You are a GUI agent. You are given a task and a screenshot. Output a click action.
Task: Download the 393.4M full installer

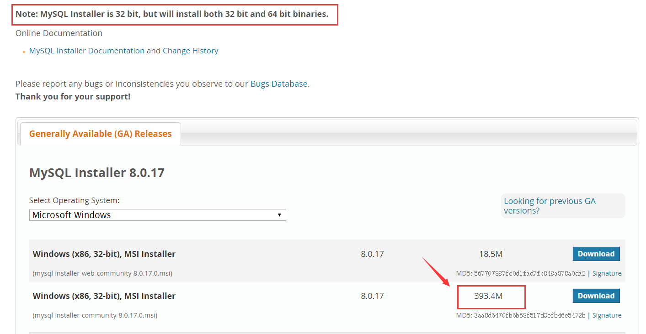coord(596,296)
